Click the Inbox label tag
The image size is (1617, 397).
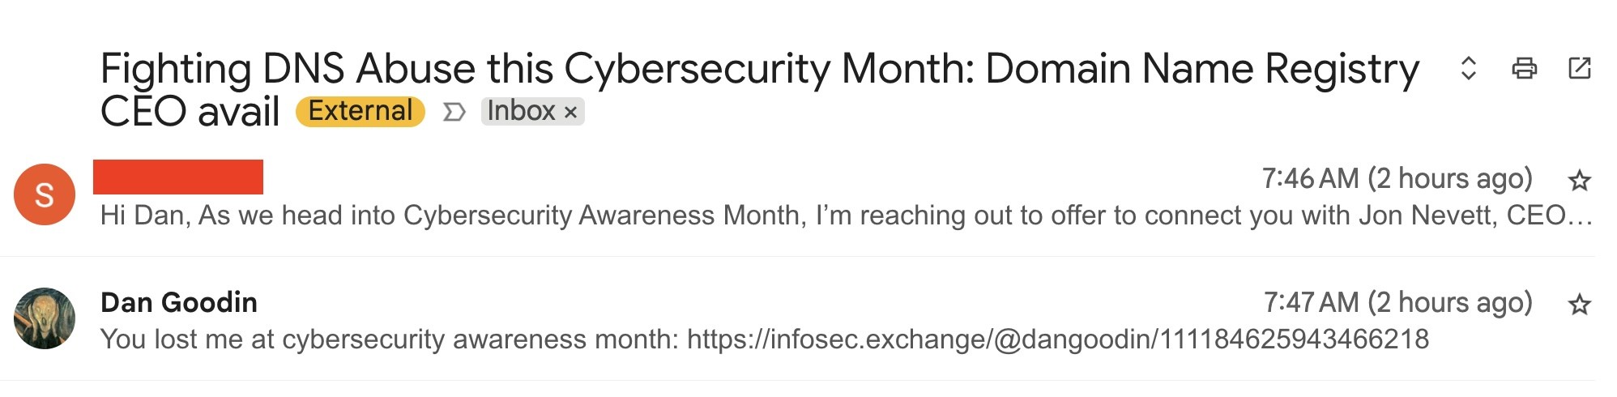[x=521, y=111]
